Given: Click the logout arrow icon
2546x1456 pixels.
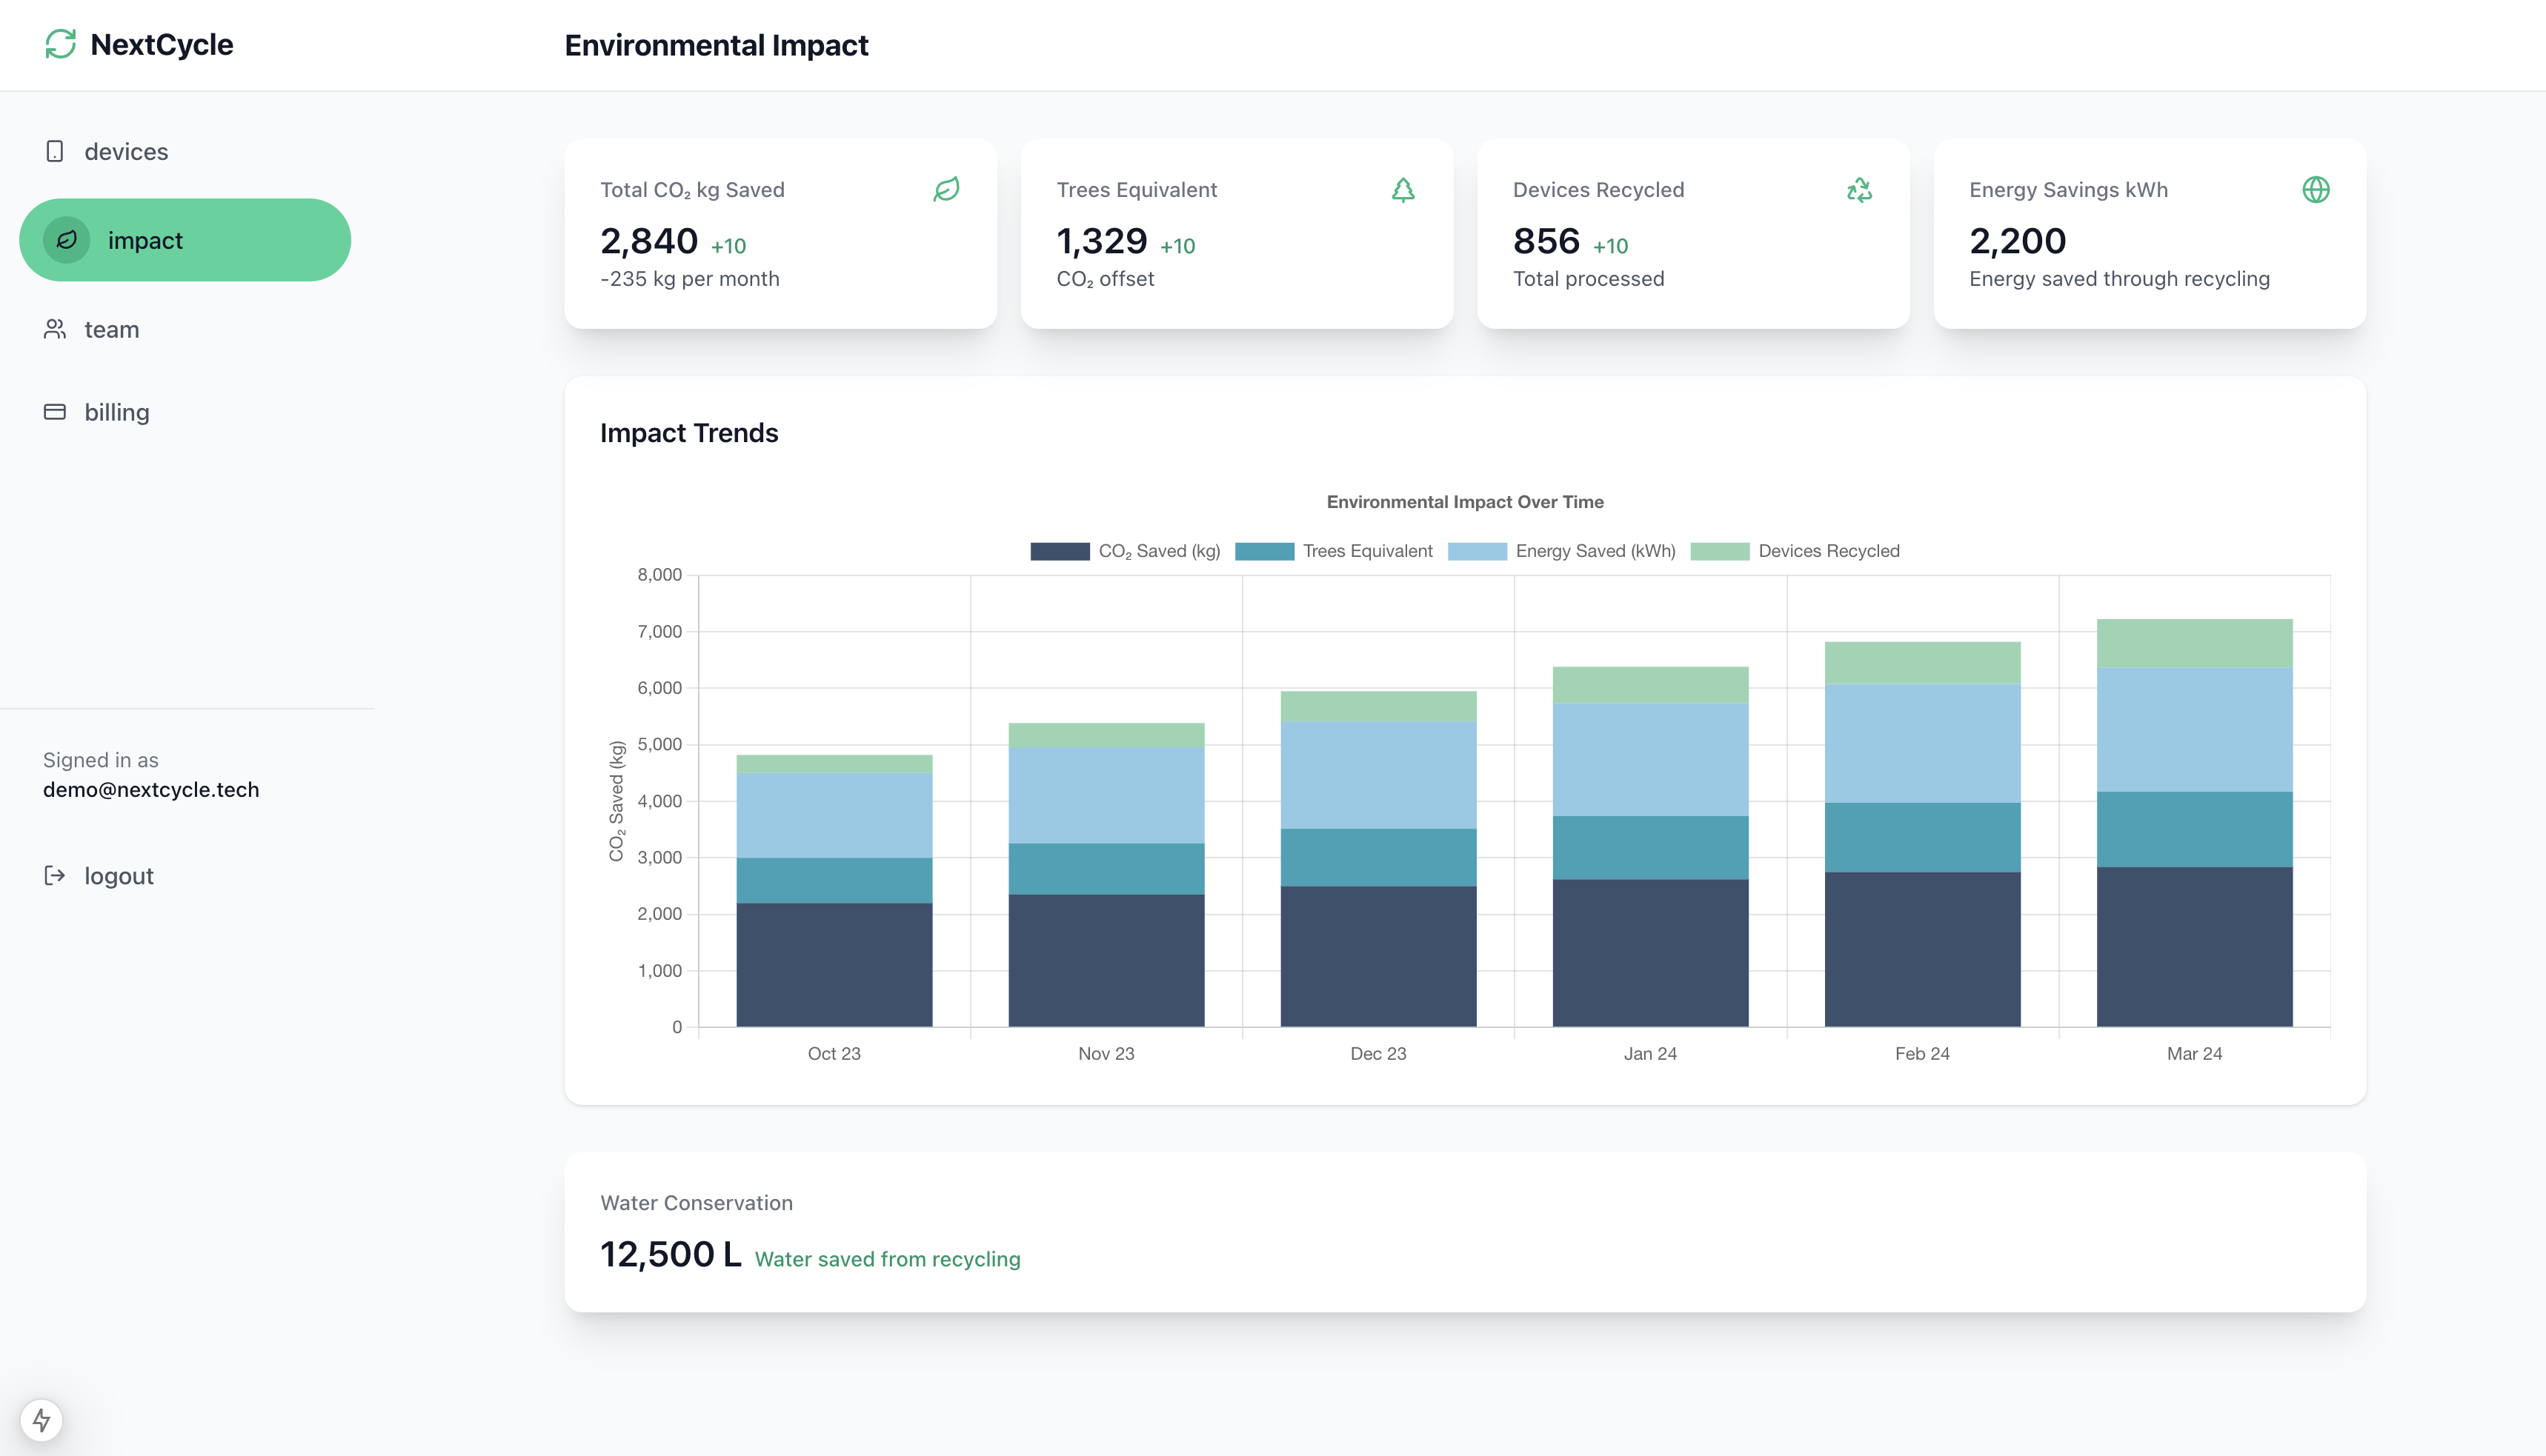Looking at the screenshot, I should click(x=55, y=875).
